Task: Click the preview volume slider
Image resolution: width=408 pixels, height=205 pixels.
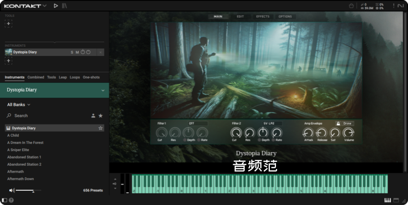Action: coord(24,190)
